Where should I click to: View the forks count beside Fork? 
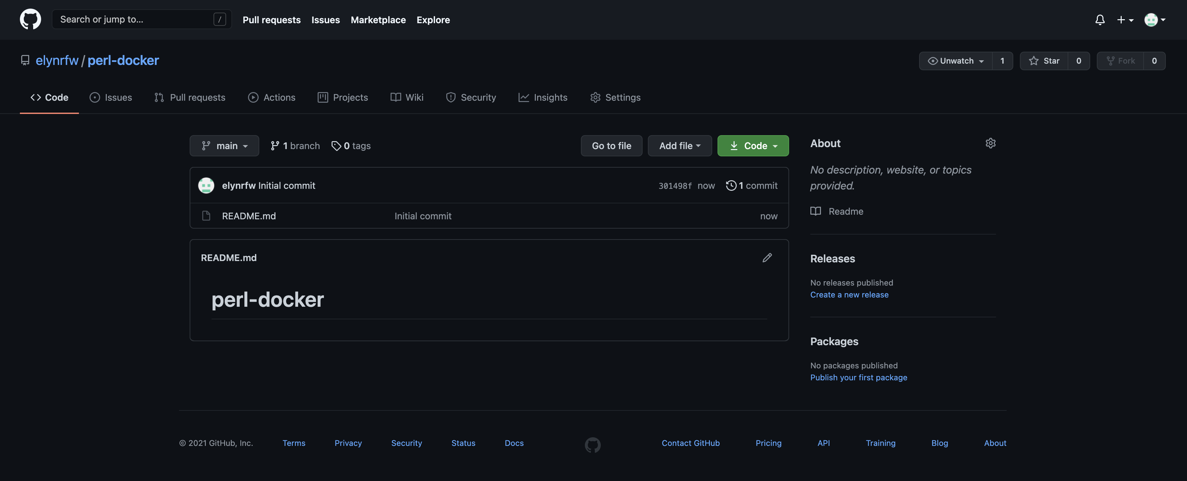pos(1154,61)
